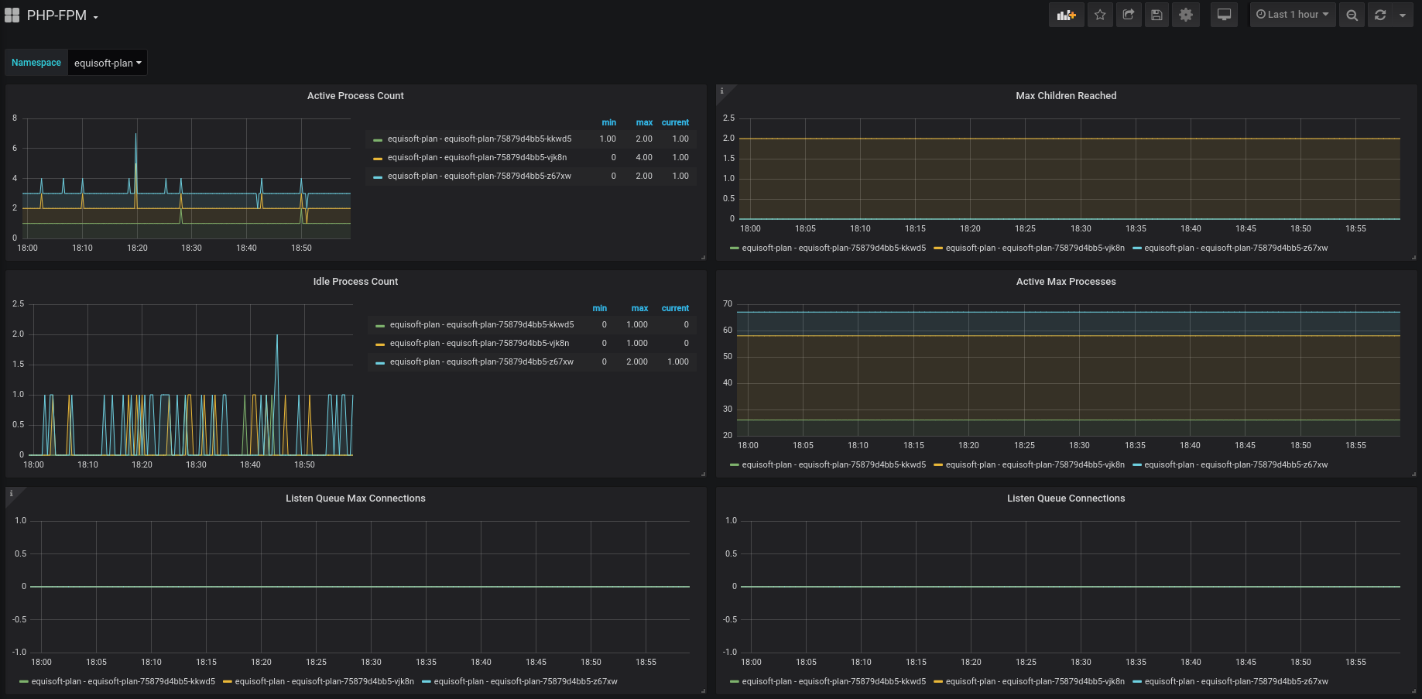Image resolution: width=1422 pixels, height=699 pixels.
Task: Open dashboard settings gear icon
Action: 1185,15
